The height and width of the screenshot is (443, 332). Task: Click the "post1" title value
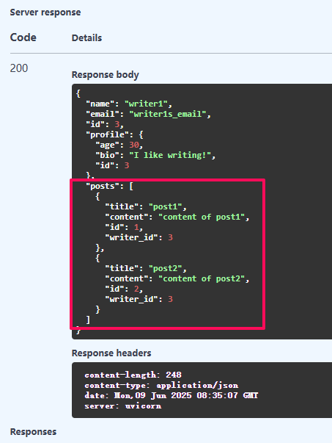click(166, 207)
